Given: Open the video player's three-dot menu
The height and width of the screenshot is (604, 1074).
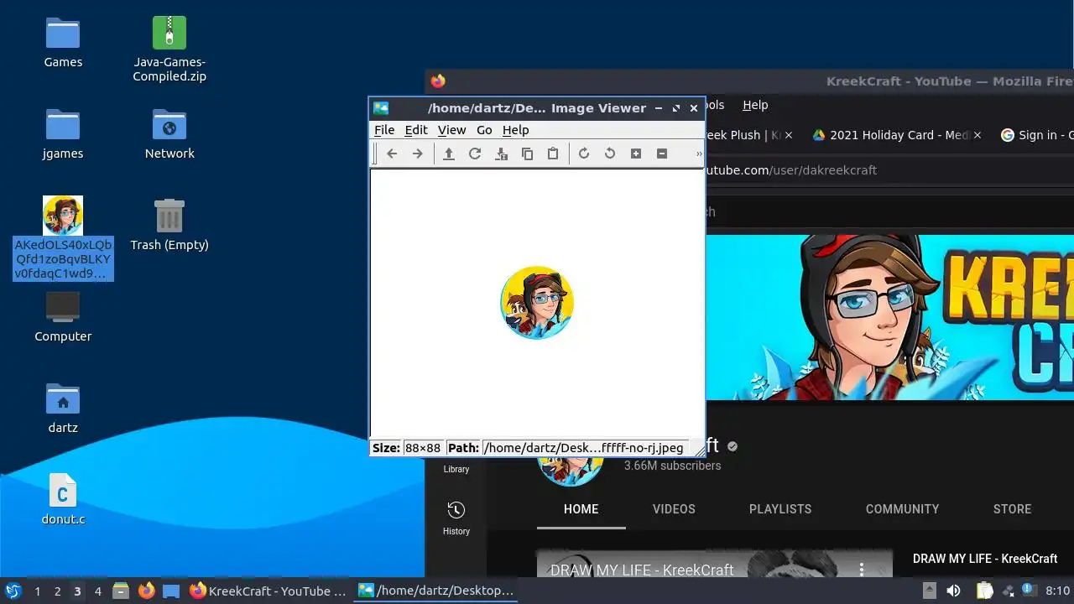Looking at the screenshot, I should 861,570.
